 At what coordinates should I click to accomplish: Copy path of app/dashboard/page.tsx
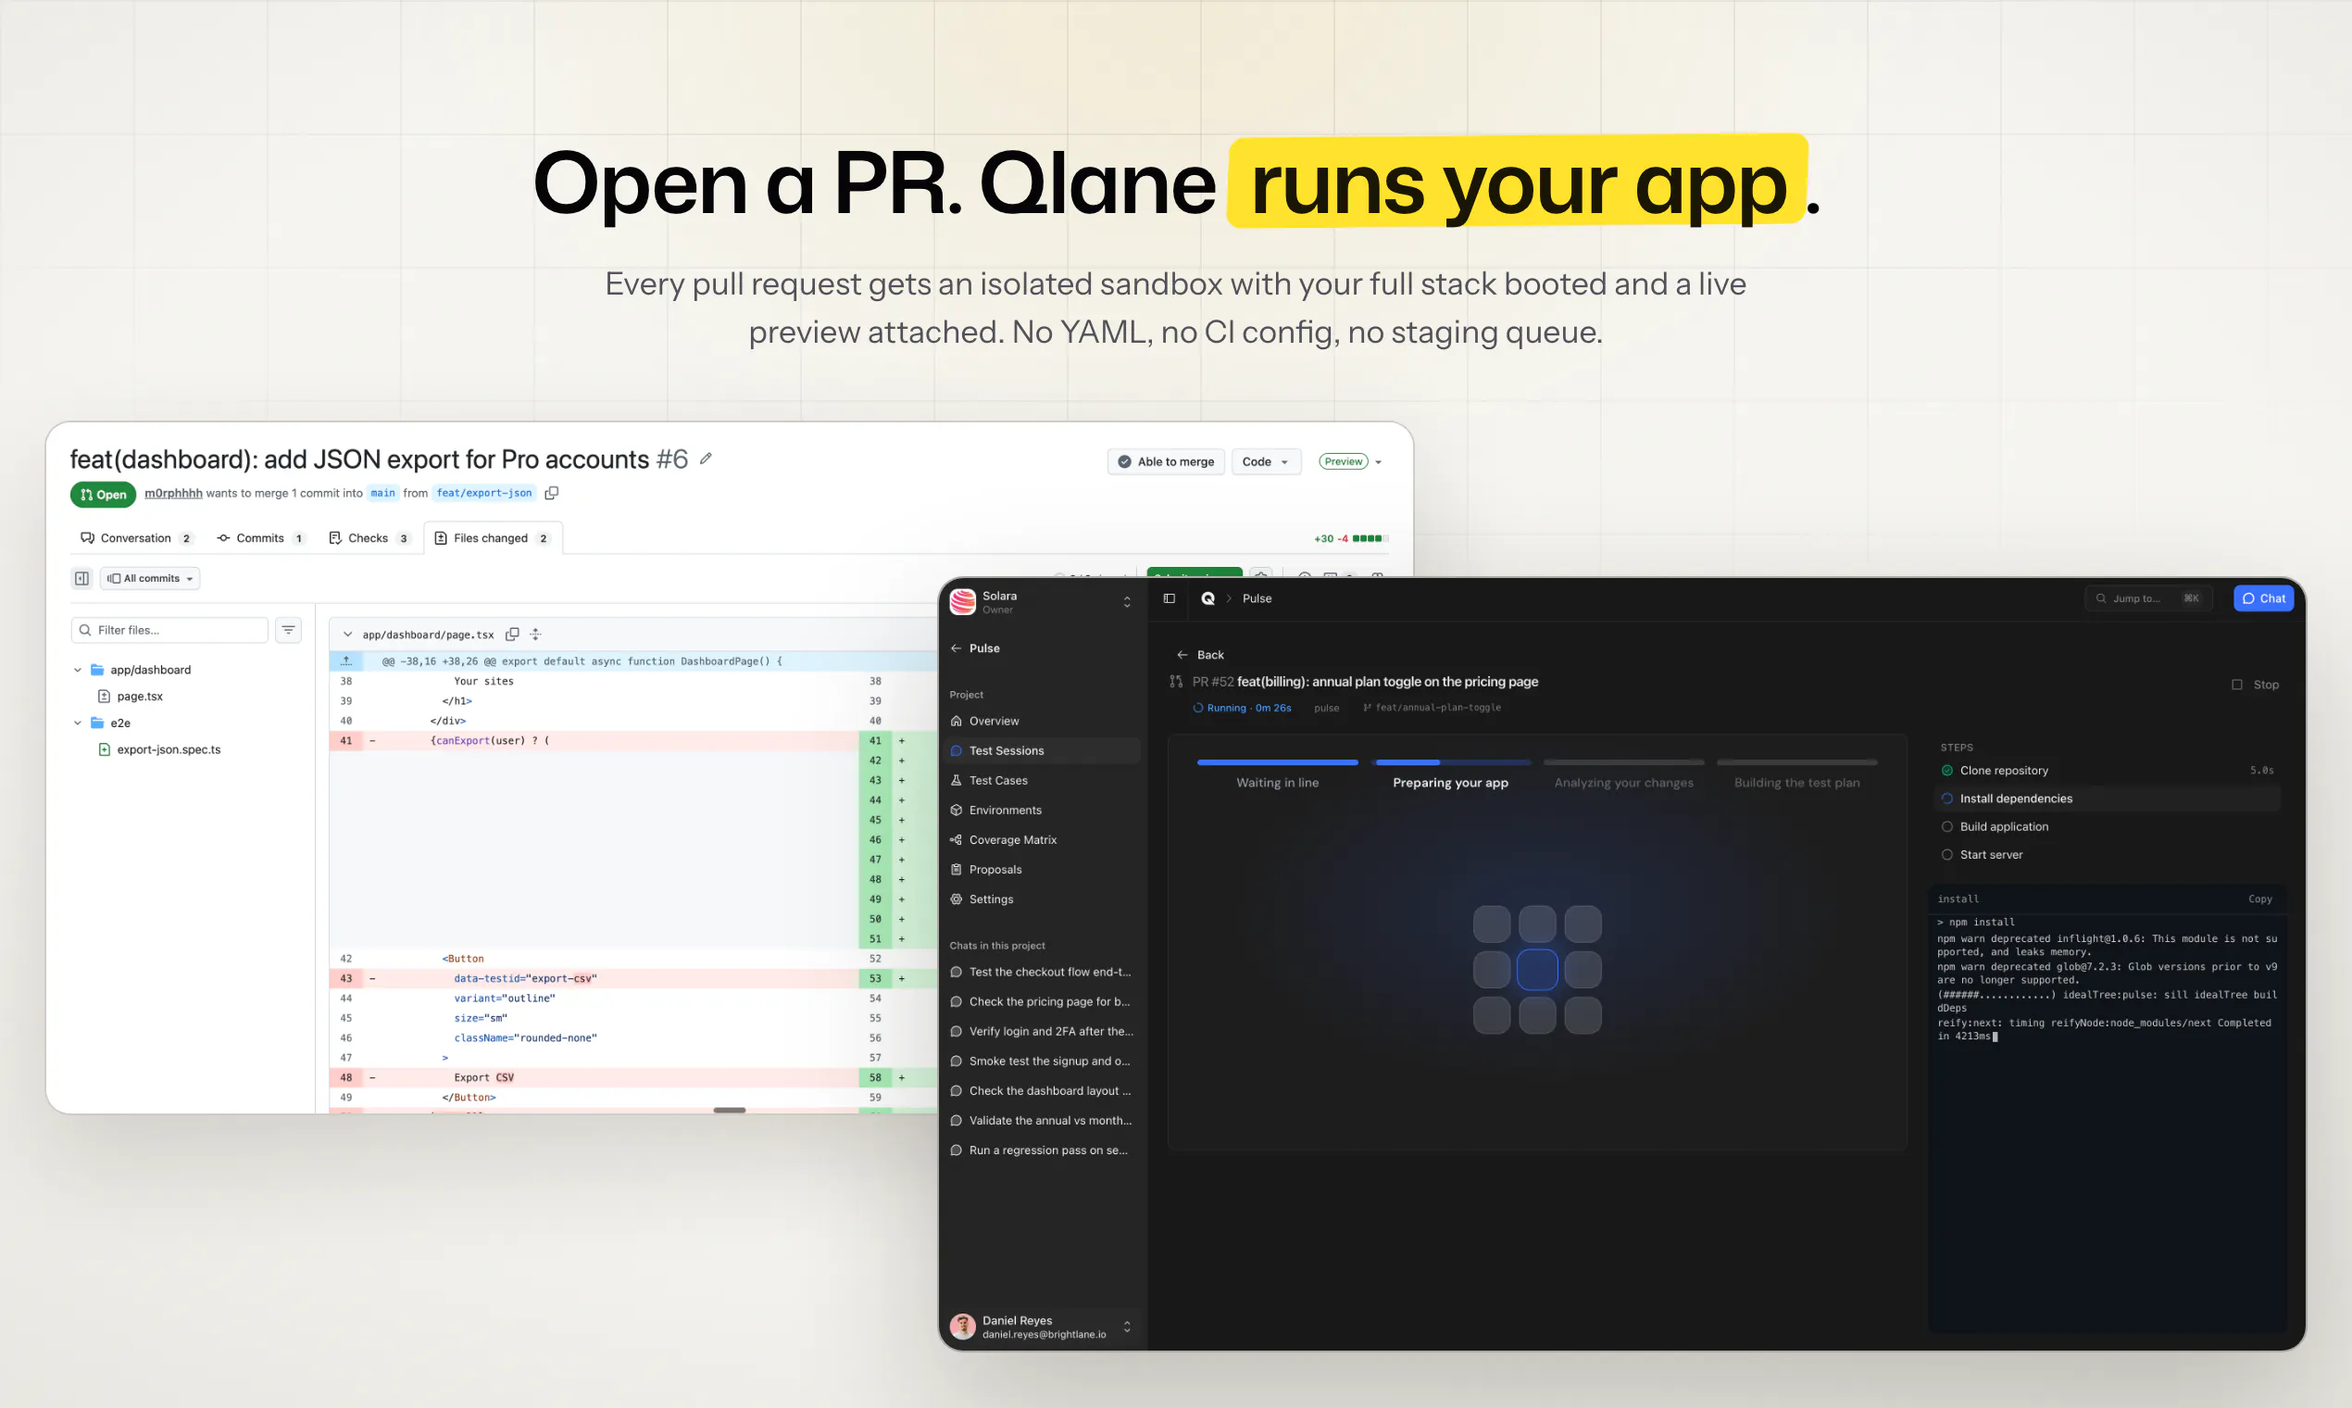tap(512, 634)
